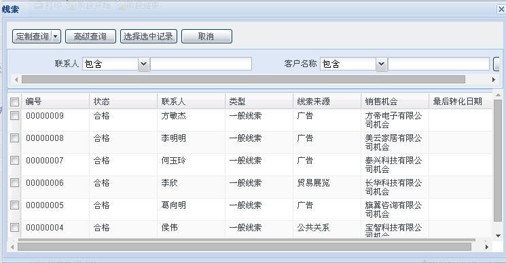The height and width of the screenshot is (263, 506).
Task: Click 选择选中记录 button
Action: (x=149, y=37)
